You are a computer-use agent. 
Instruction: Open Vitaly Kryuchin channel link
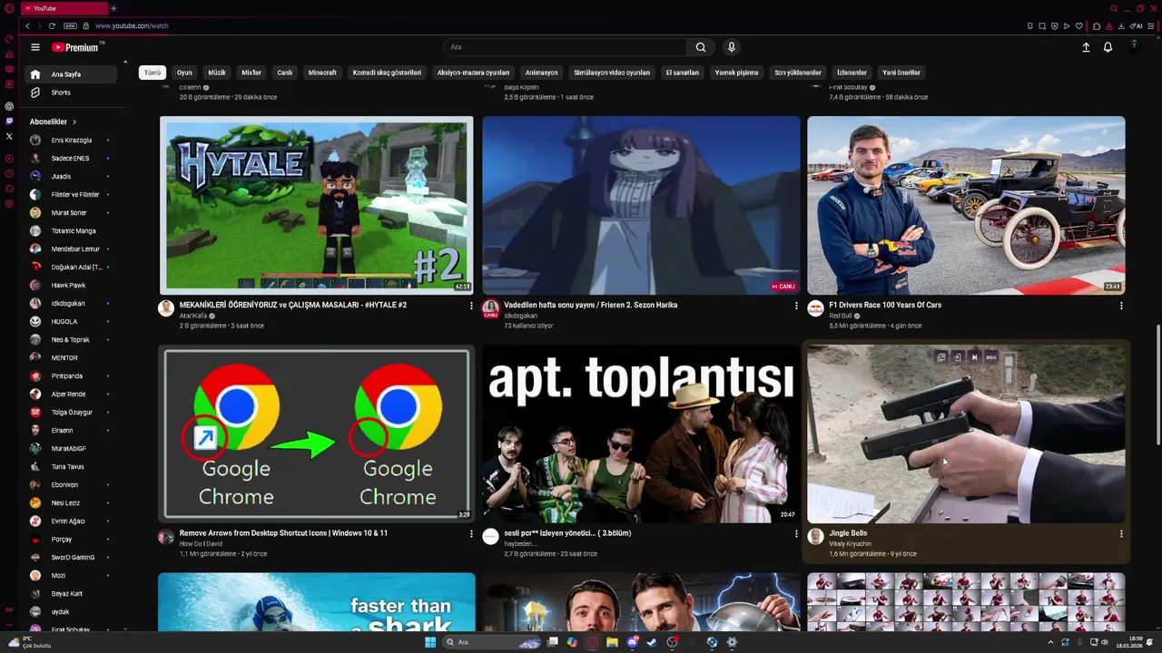(x=850, y=544)
